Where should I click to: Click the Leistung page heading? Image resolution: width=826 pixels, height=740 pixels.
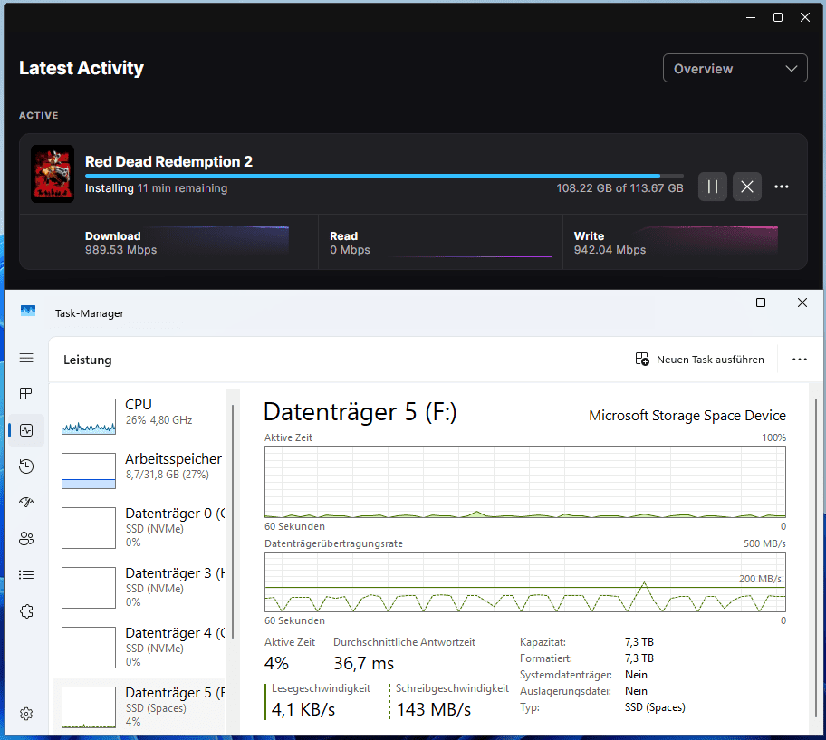click(88, 360)
